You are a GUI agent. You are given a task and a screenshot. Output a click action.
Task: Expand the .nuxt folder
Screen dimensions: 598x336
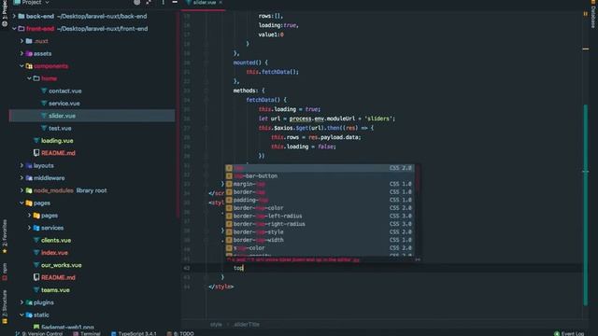point(21,41)
